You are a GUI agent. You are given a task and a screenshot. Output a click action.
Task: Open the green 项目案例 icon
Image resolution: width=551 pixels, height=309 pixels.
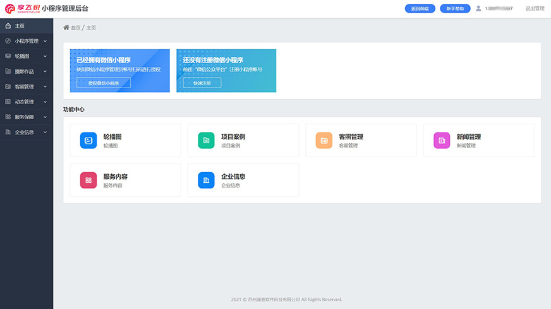tap(206, 140)
